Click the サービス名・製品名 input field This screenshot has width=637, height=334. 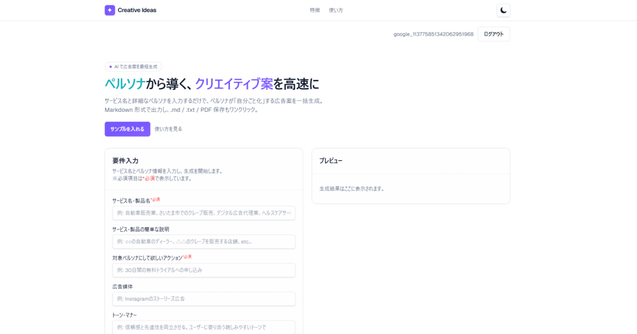pyautogui.click(x=204, y=213)
